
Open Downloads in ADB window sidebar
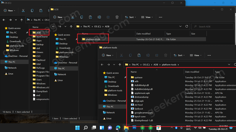tap(65, 48)
